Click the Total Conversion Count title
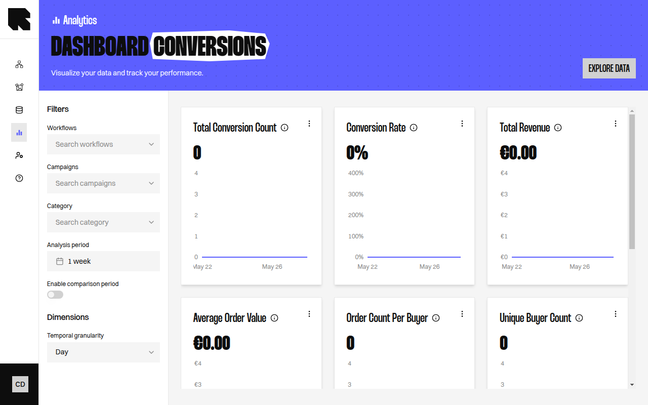This screenshot has width=648, height=405. [235, 128]
